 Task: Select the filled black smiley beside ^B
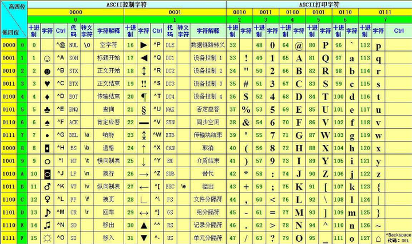(x=47, y=71)
